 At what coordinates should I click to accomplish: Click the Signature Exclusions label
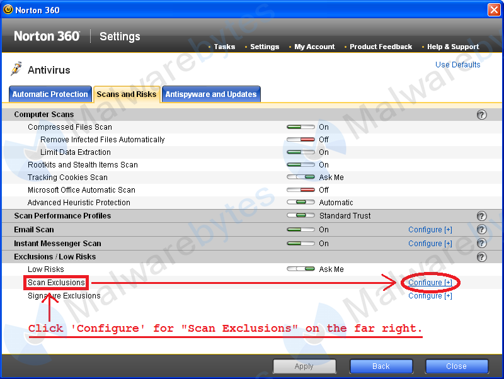coord(64,295)
